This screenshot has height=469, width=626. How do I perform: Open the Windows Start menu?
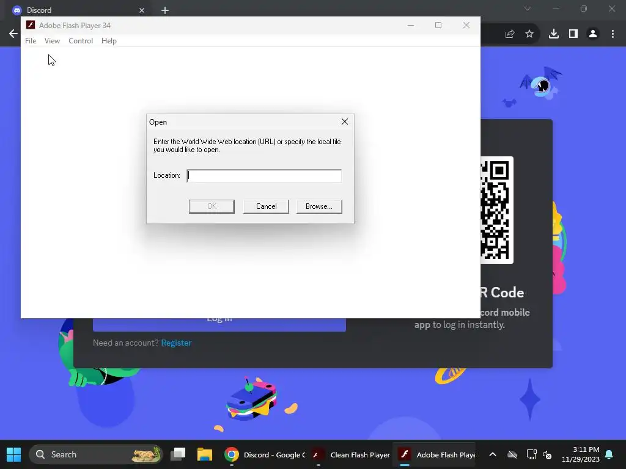tap(13, 454)
